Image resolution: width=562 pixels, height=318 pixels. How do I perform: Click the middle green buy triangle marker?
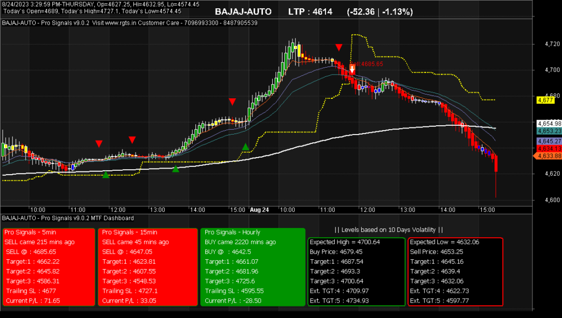176,169
